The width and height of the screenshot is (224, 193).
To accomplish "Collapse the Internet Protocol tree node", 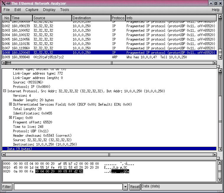I will 5,91.
